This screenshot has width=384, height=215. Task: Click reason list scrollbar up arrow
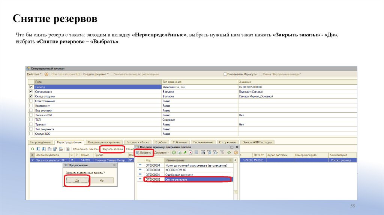pos(235,160)
